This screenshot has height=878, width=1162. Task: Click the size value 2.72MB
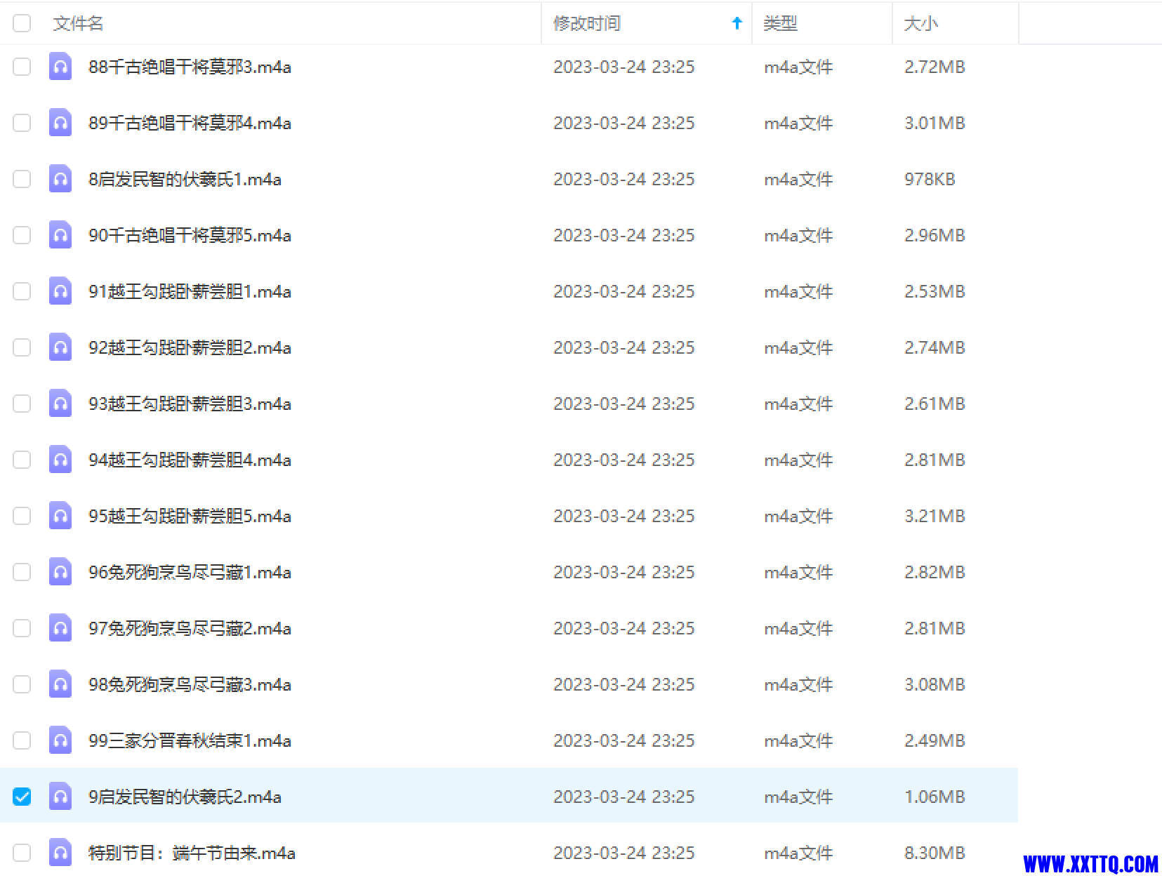pos(935,67)
